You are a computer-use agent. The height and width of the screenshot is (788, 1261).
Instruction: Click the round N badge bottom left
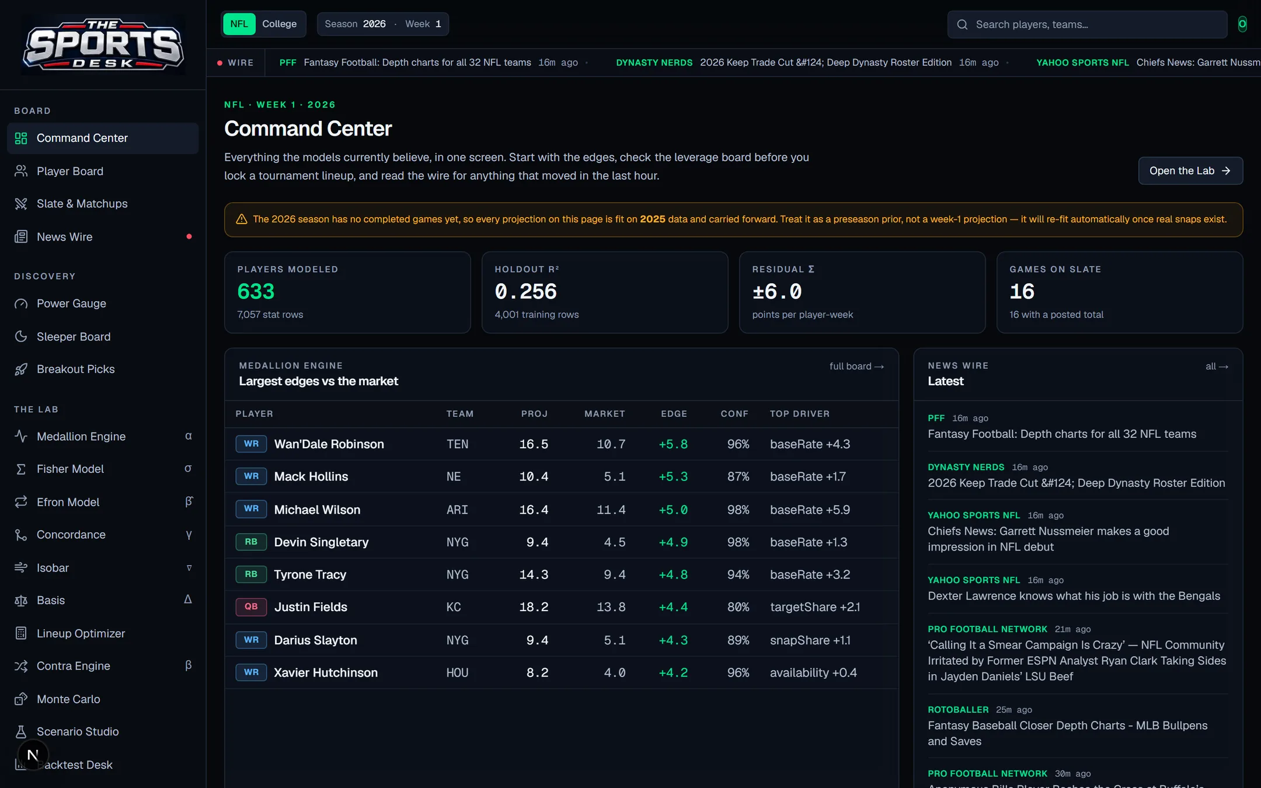(33, 755)
